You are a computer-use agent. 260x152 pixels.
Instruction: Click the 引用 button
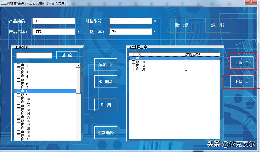(x=106, y=105)
